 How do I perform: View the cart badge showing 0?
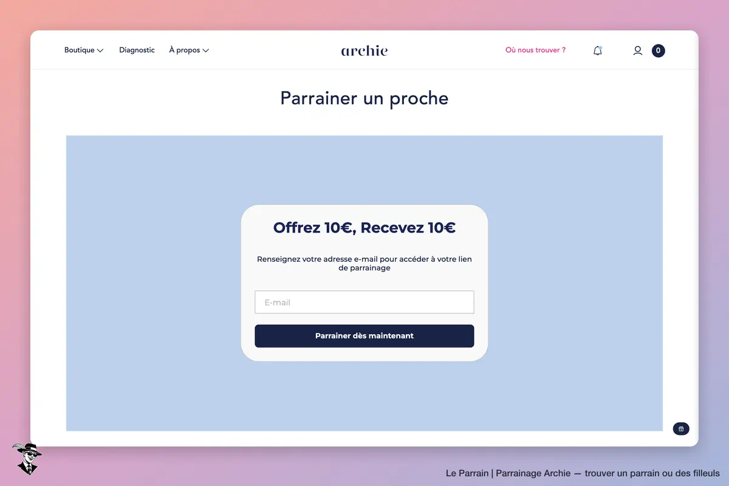tap(659, 51)
